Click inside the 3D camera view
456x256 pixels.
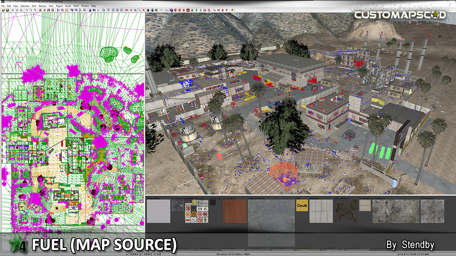click(x=301, y=104)
